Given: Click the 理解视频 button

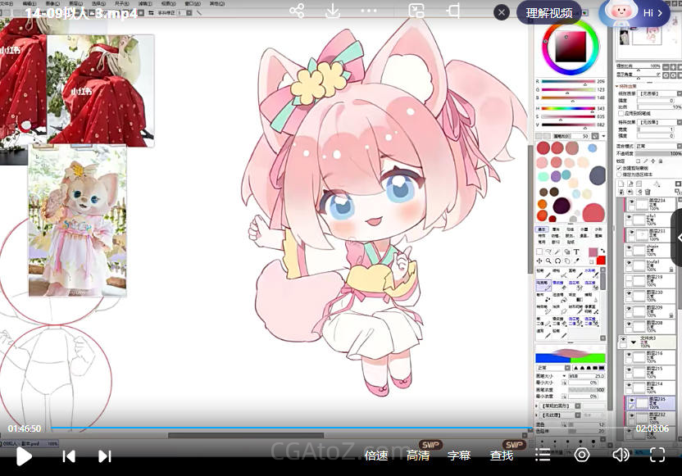Looking at the screenshot, I should (549, 13).
